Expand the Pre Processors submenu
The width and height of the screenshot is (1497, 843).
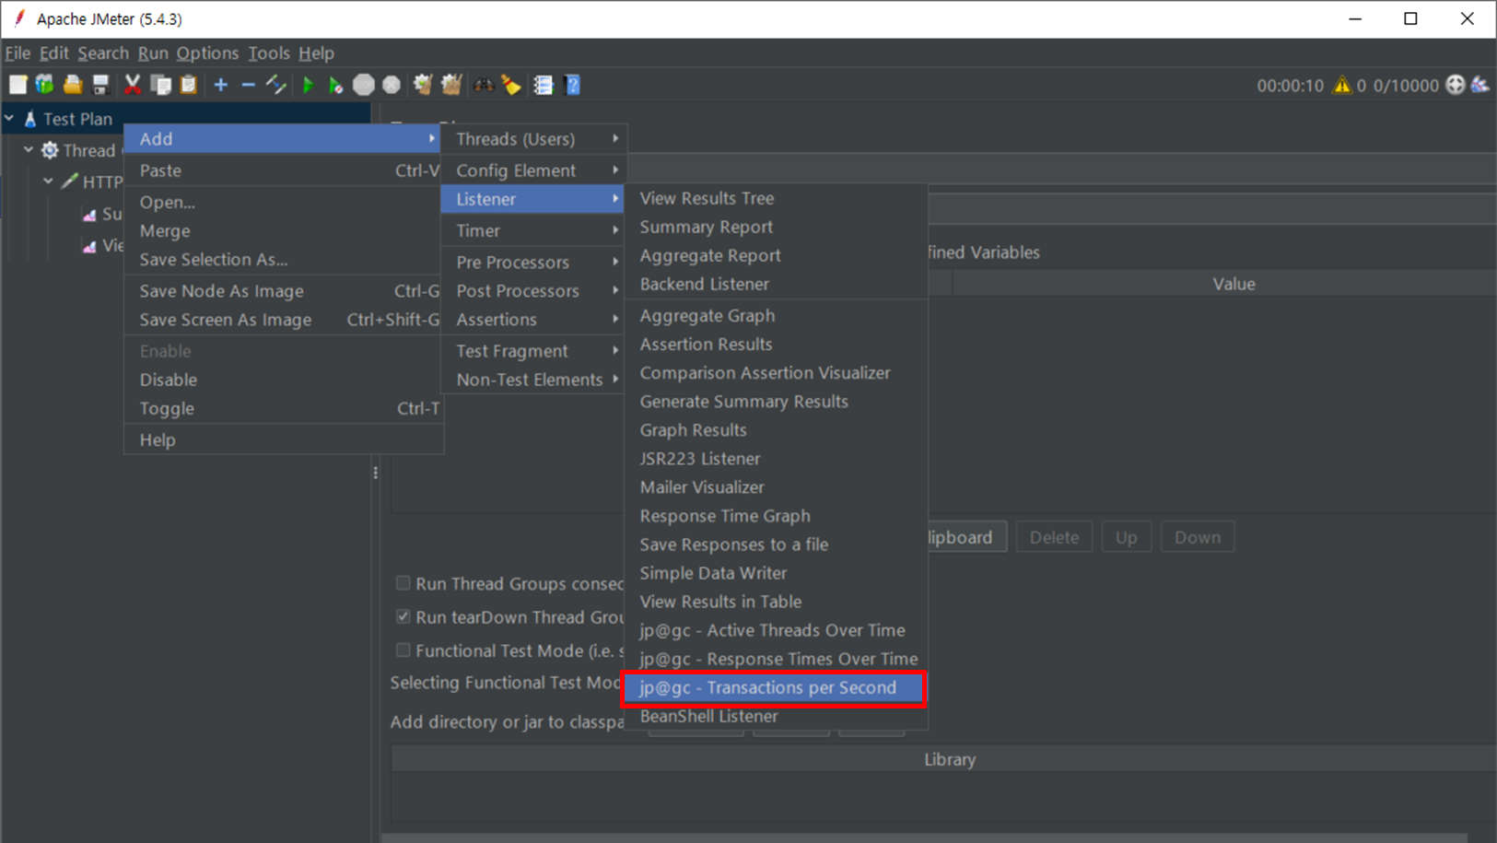[x=533, y=262]
